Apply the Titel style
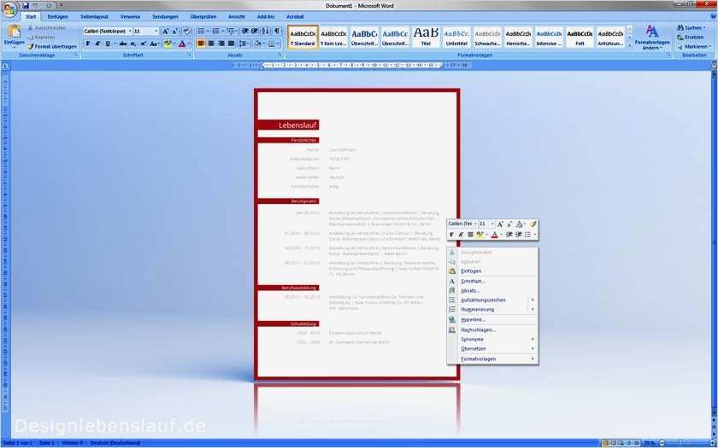 coord(426,37)
